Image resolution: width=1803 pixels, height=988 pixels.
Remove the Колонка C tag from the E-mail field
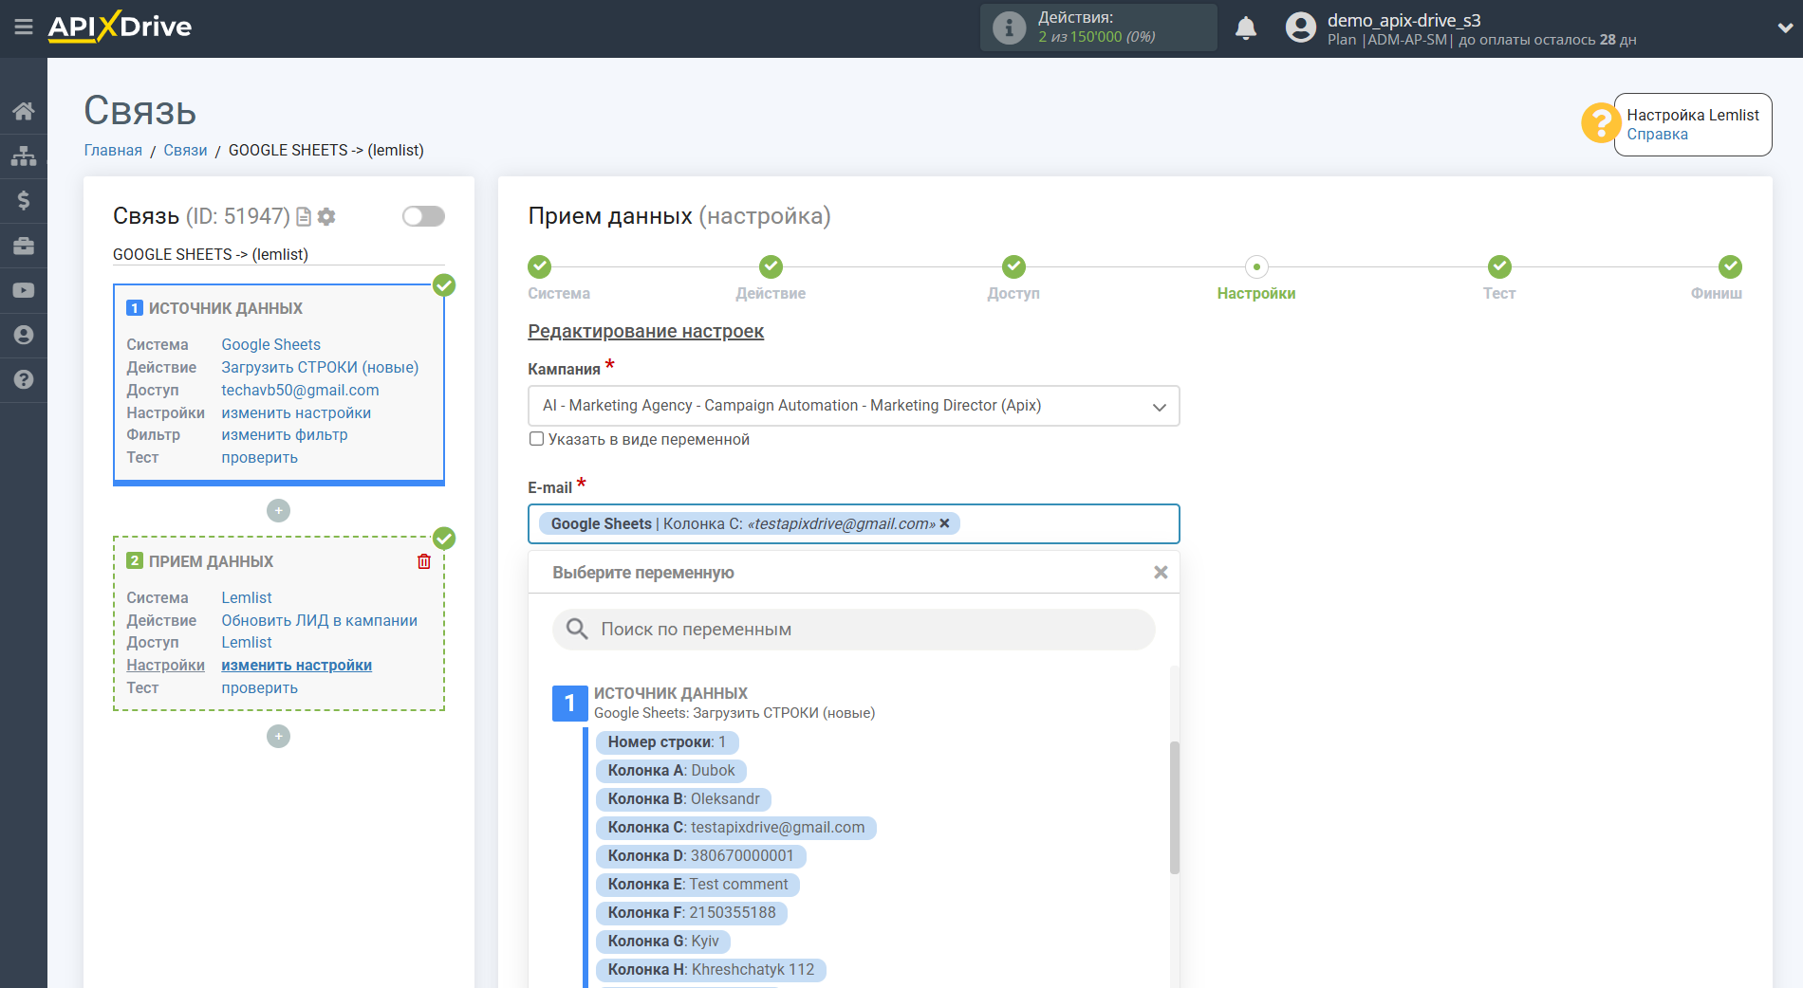pos(944,523)
